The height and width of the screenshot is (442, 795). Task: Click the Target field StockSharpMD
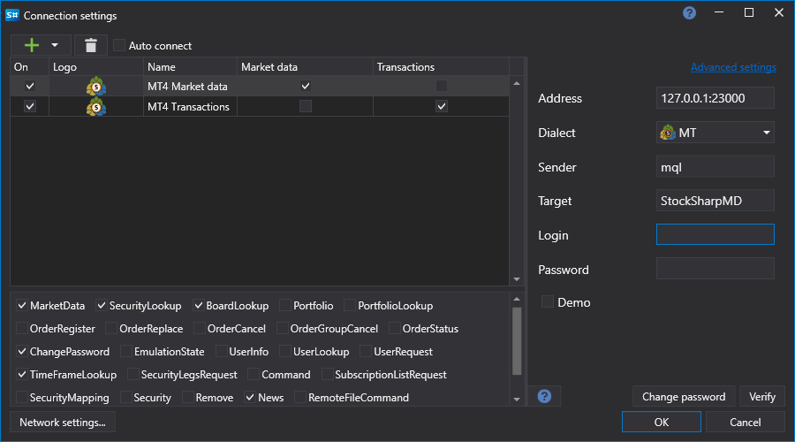pyautogui.click(x=715, y=201)
